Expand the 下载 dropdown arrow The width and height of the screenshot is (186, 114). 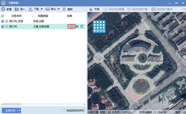tap(42, 9)
